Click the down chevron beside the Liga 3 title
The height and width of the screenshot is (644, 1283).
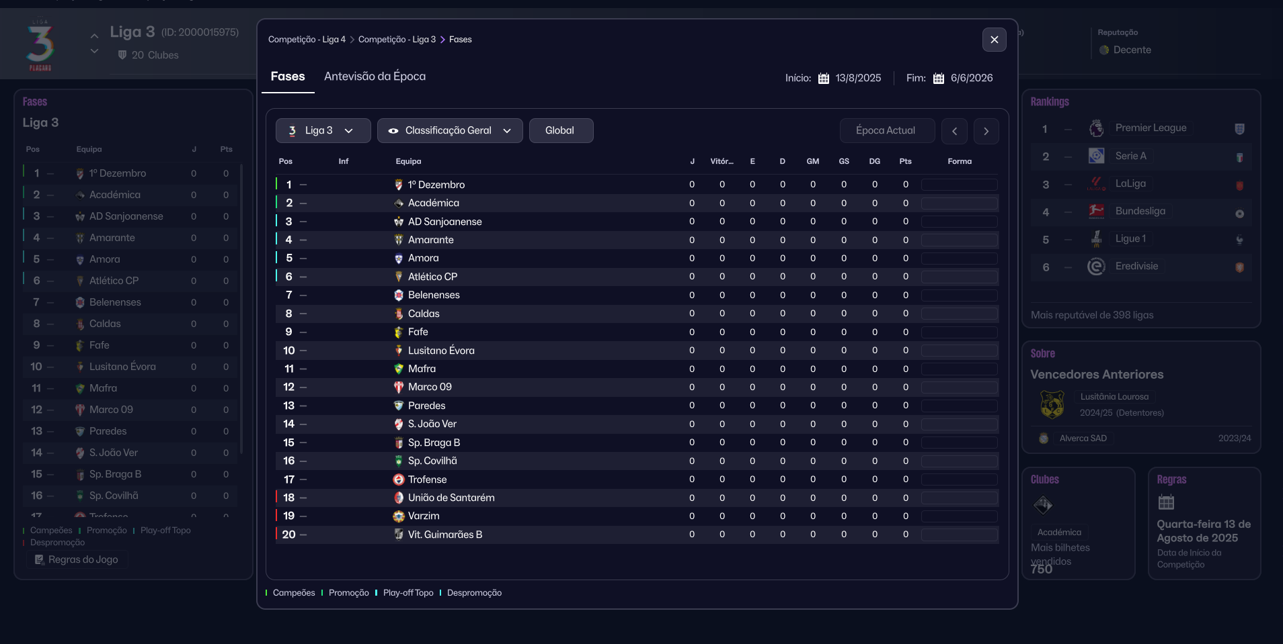(94, 52)
